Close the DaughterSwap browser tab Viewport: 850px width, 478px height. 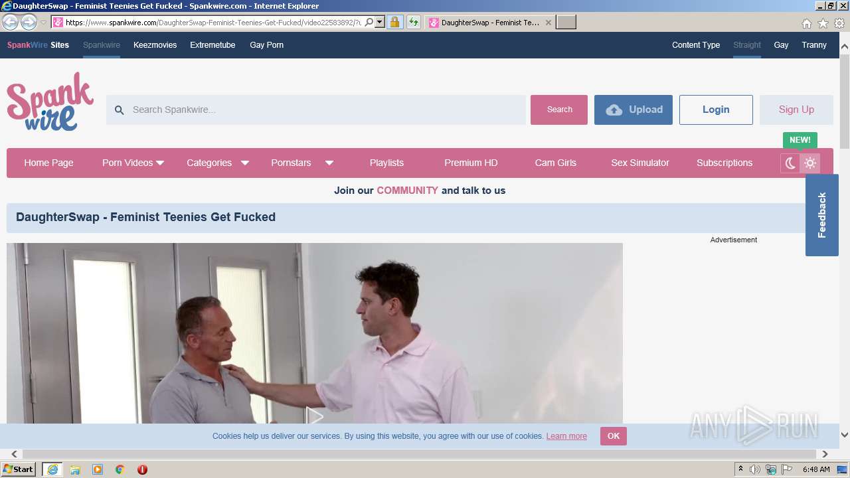(548, 23)
